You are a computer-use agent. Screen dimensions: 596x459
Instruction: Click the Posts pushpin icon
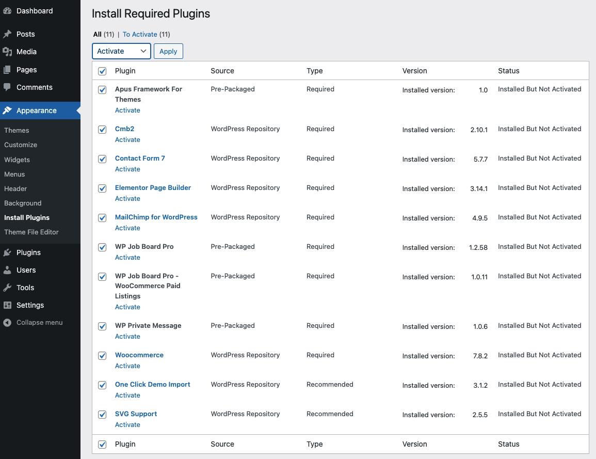pos(7,34)
